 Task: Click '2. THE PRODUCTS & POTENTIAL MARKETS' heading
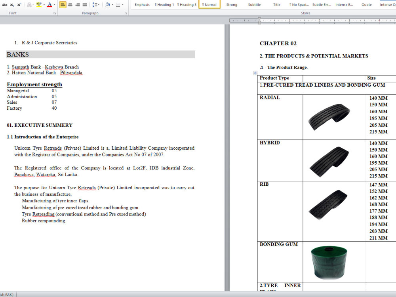point(314,56)
